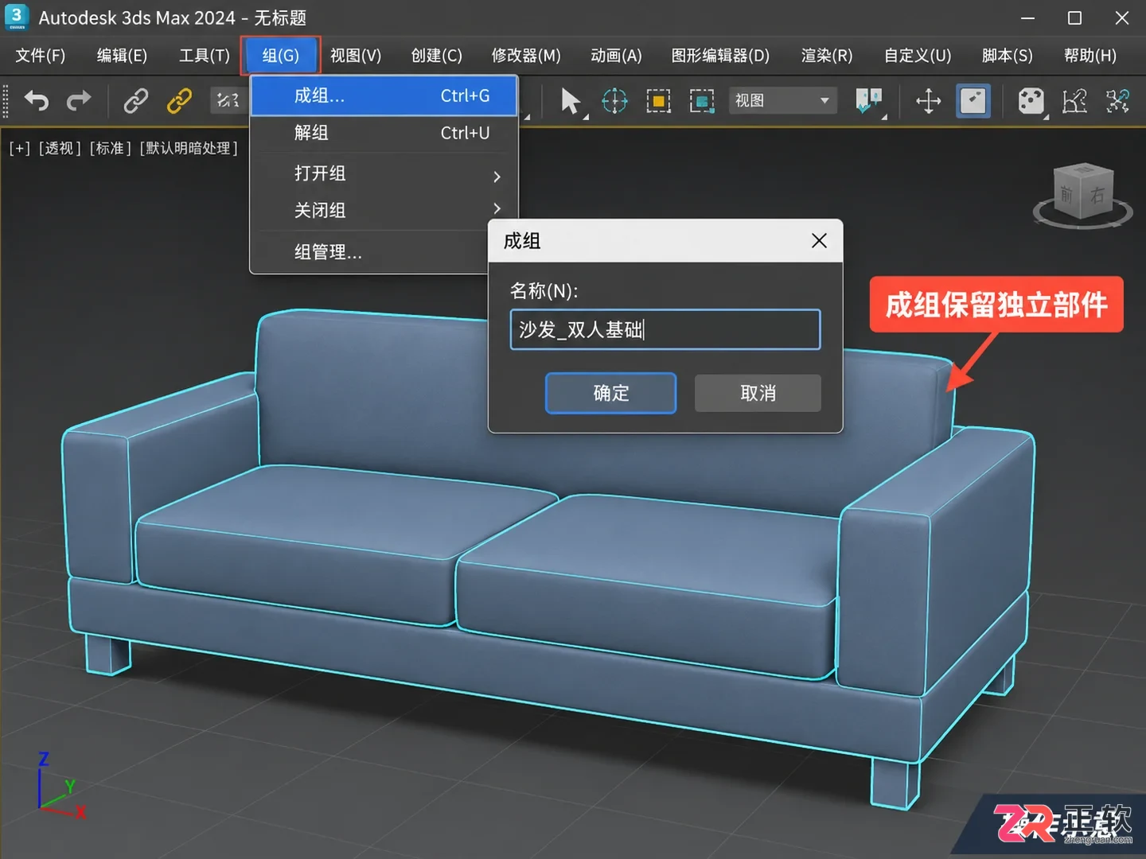Open the 动画(A) menu
1146x859 pixels.
(x=616, y=56)
